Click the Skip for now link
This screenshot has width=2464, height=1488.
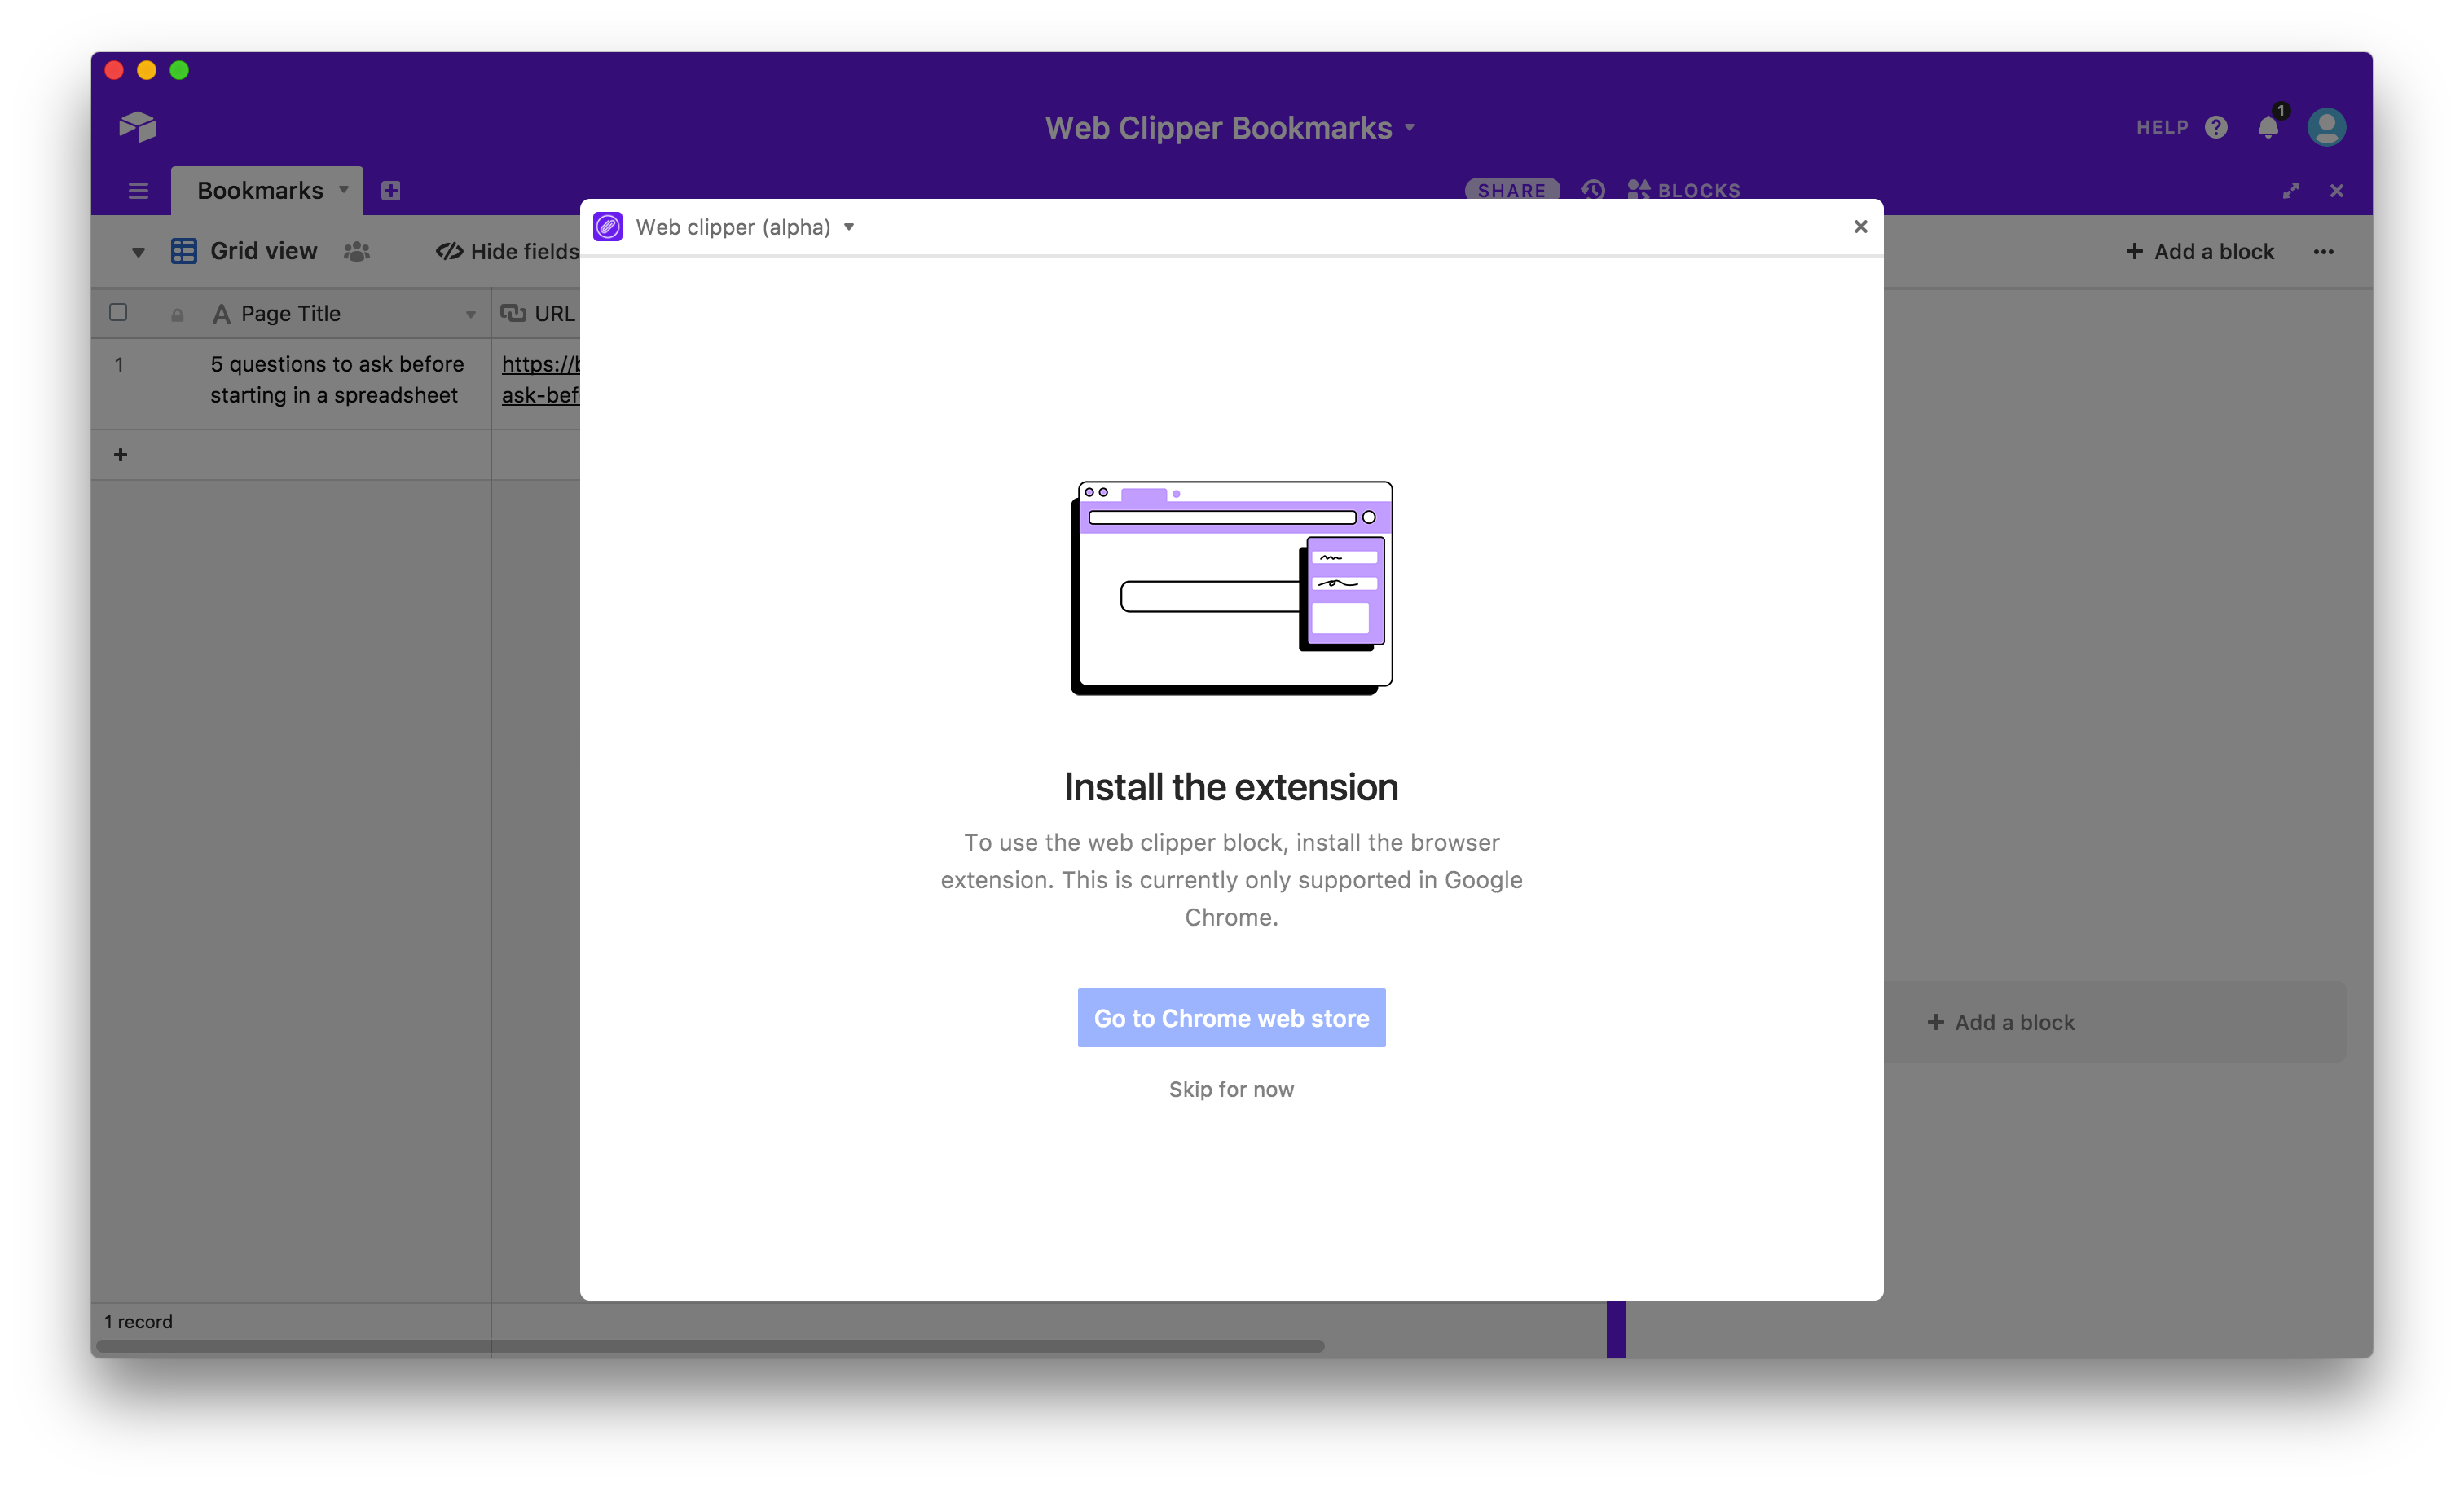pos(1232,1088)
